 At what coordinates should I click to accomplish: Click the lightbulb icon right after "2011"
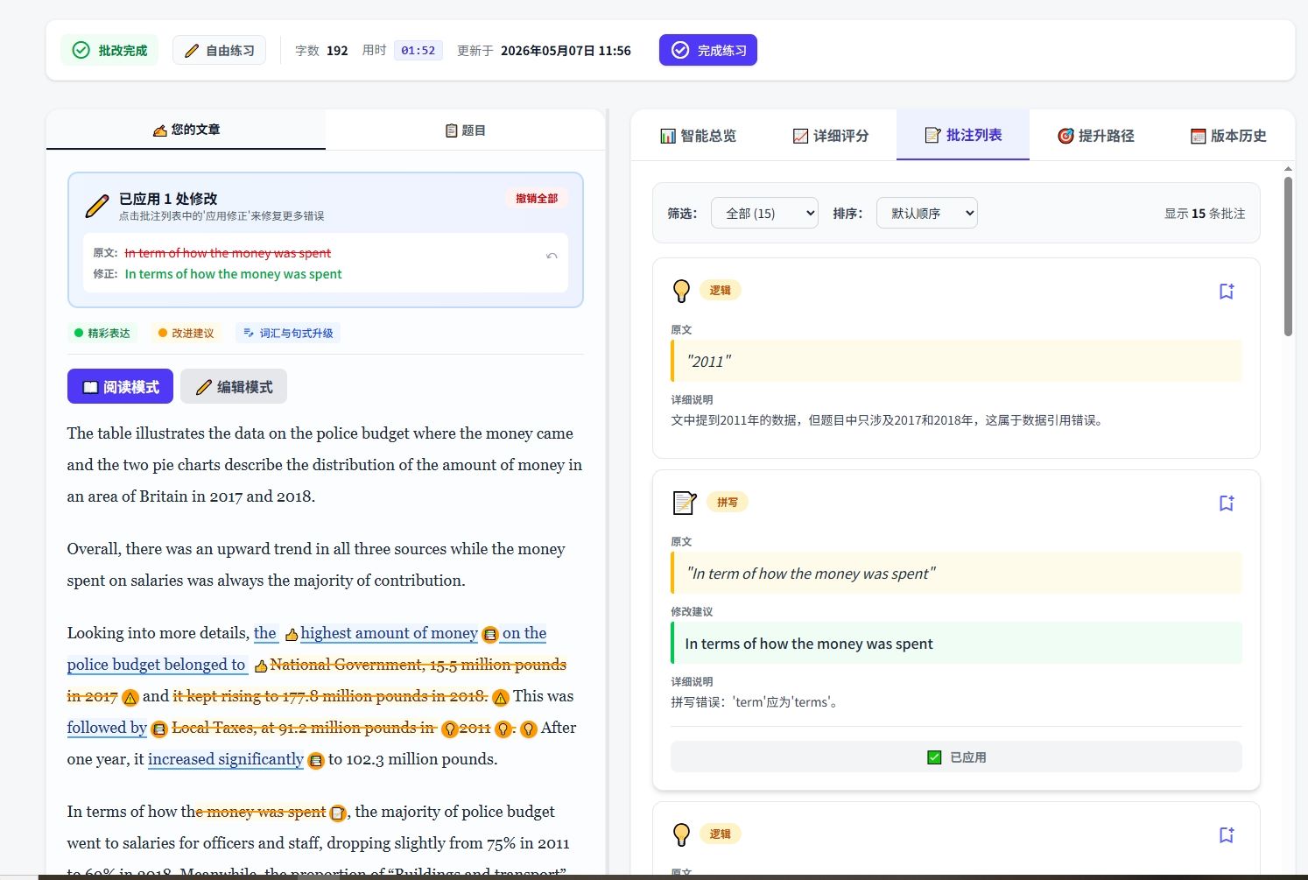[x=503, y=729]
